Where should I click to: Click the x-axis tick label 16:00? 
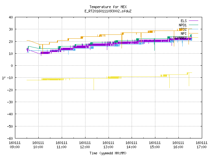click(178, 147)
